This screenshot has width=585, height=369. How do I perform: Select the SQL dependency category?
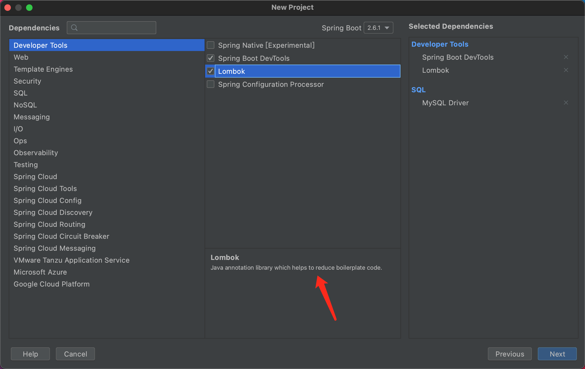click(21, 93)
